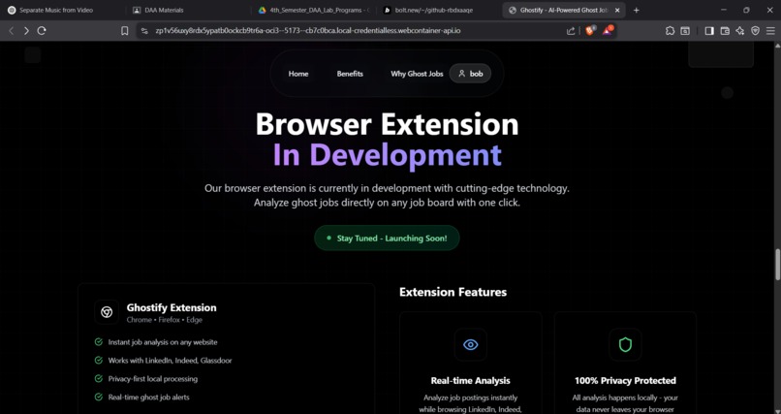This screenshot has height=414, width=781.
Task: Click the Extension Features heading
Action: click(x=453, y=292)
